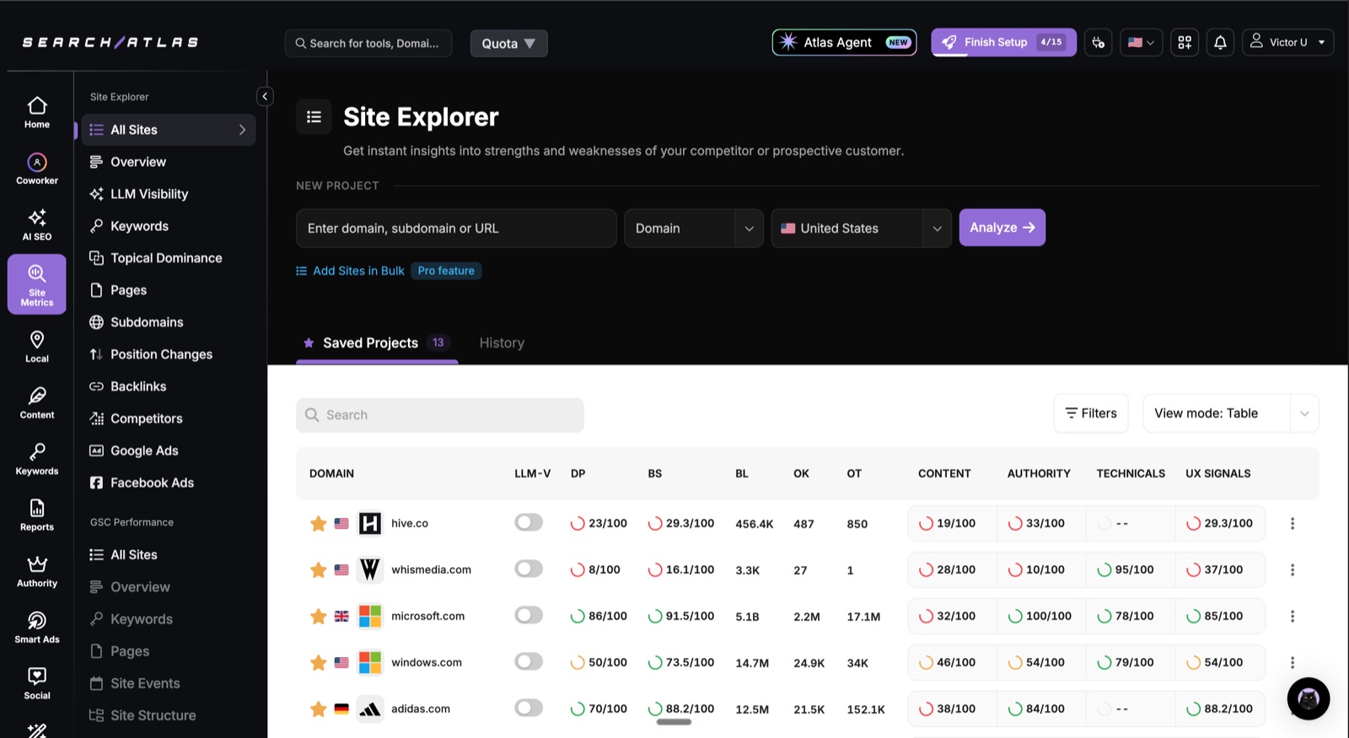Viewport: 1349px width, 738px height.
Task: Open the chat assistant bubble
Action: 1308,698
